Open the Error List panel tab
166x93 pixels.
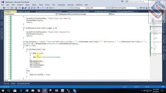pyautogui.click(x=6, y=83)
